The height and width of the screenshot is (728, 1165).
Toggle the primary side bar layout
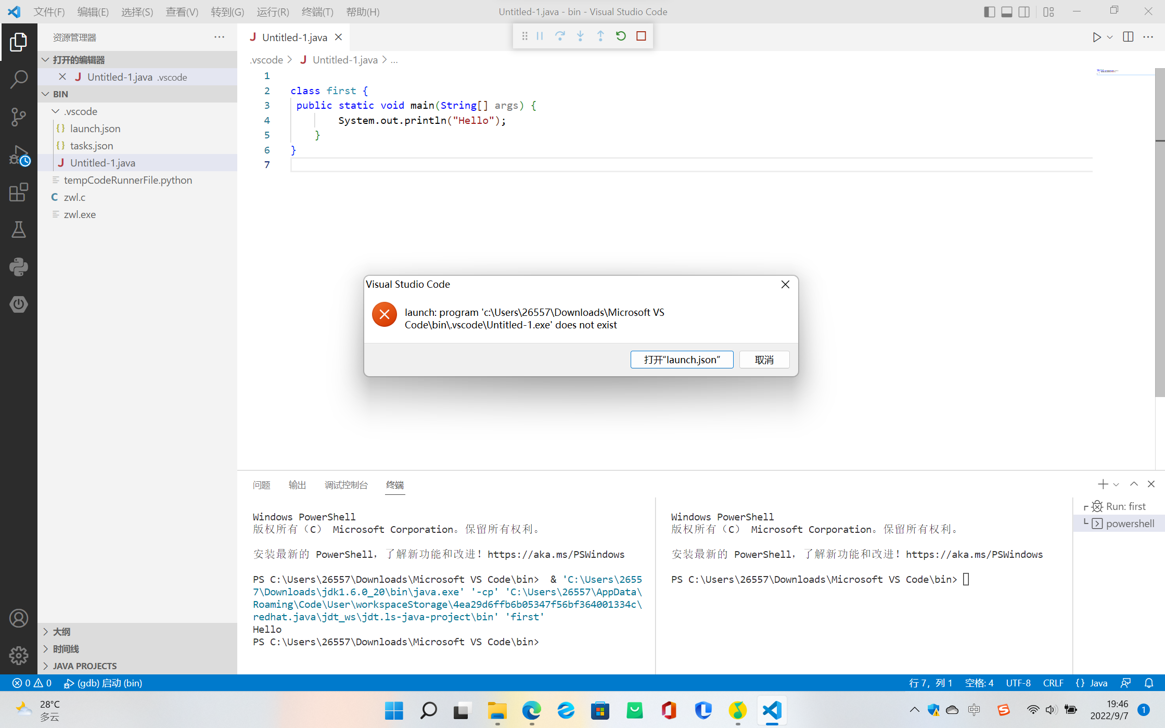pos(989,11)
